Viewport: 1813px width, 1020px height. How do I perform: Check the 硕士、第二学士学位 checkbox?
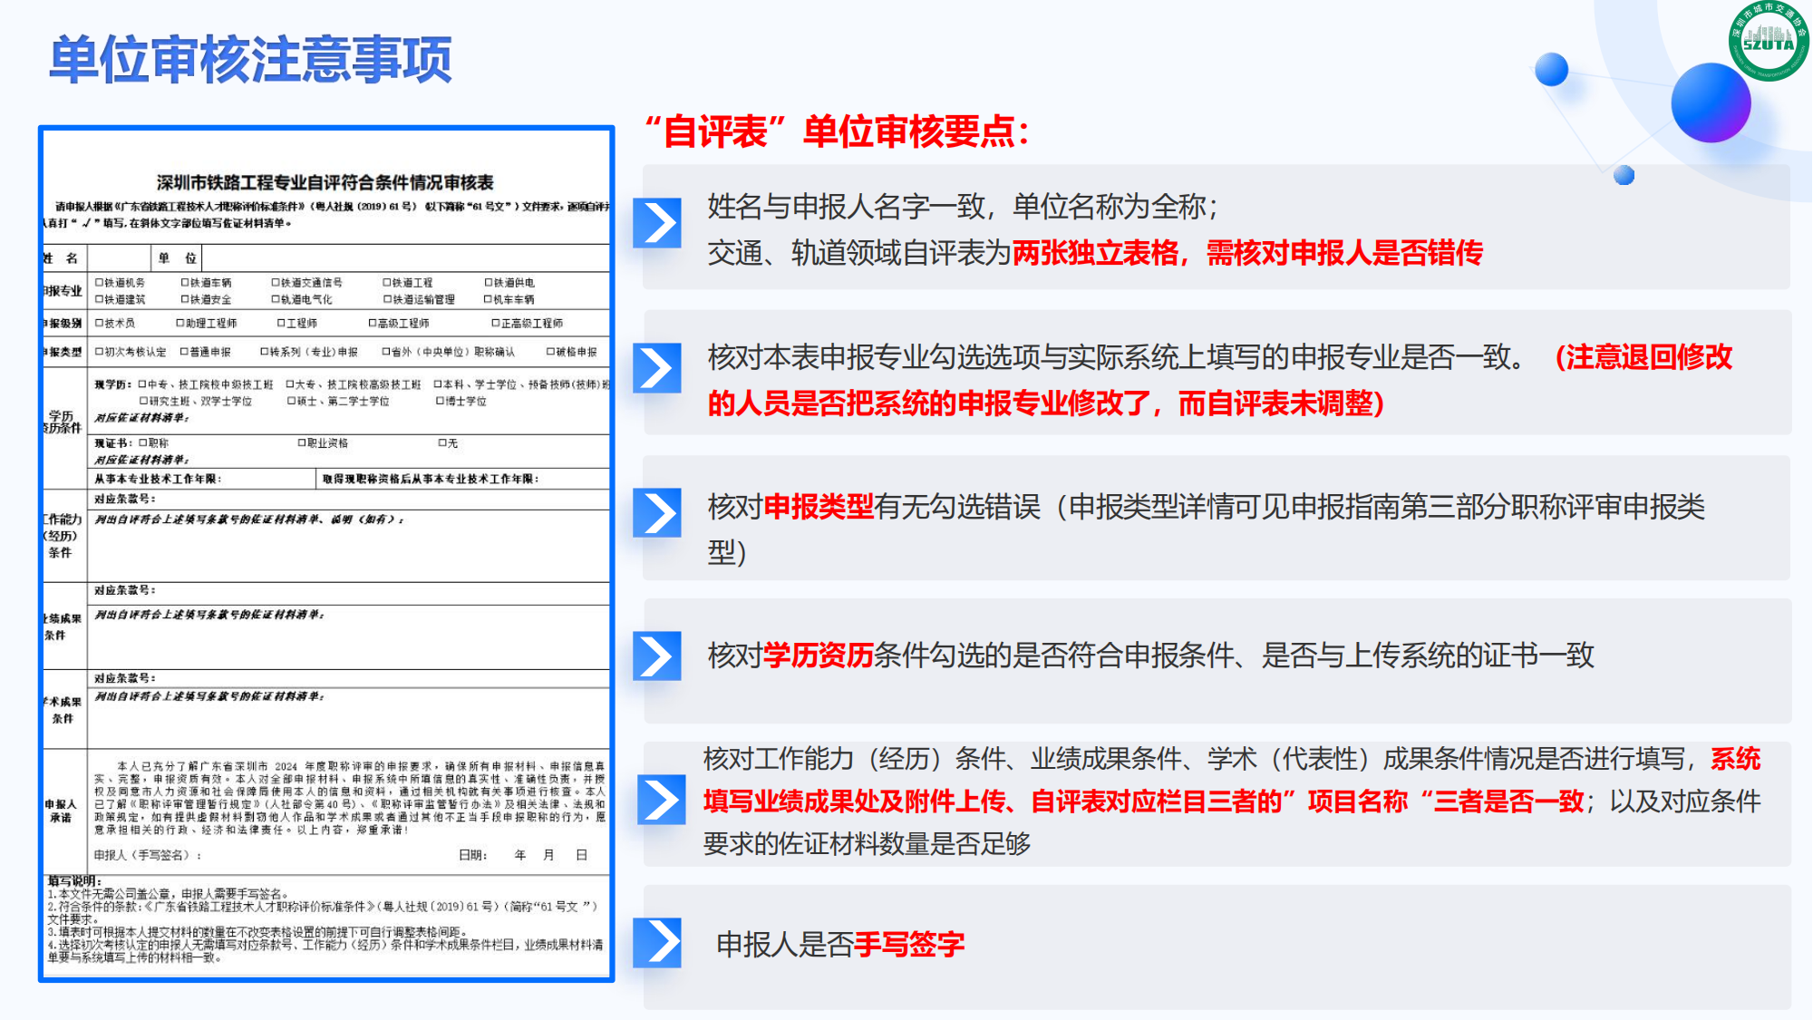(292, 401)
